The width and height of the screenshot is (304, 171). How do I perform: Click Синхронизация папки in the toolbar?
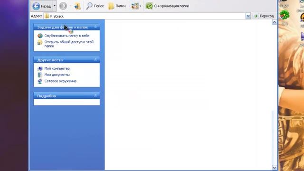click(168, 6)
